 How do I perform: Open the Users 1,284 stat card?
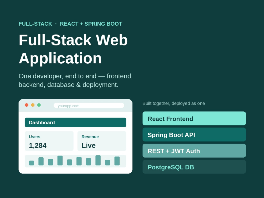coord(49,141)
